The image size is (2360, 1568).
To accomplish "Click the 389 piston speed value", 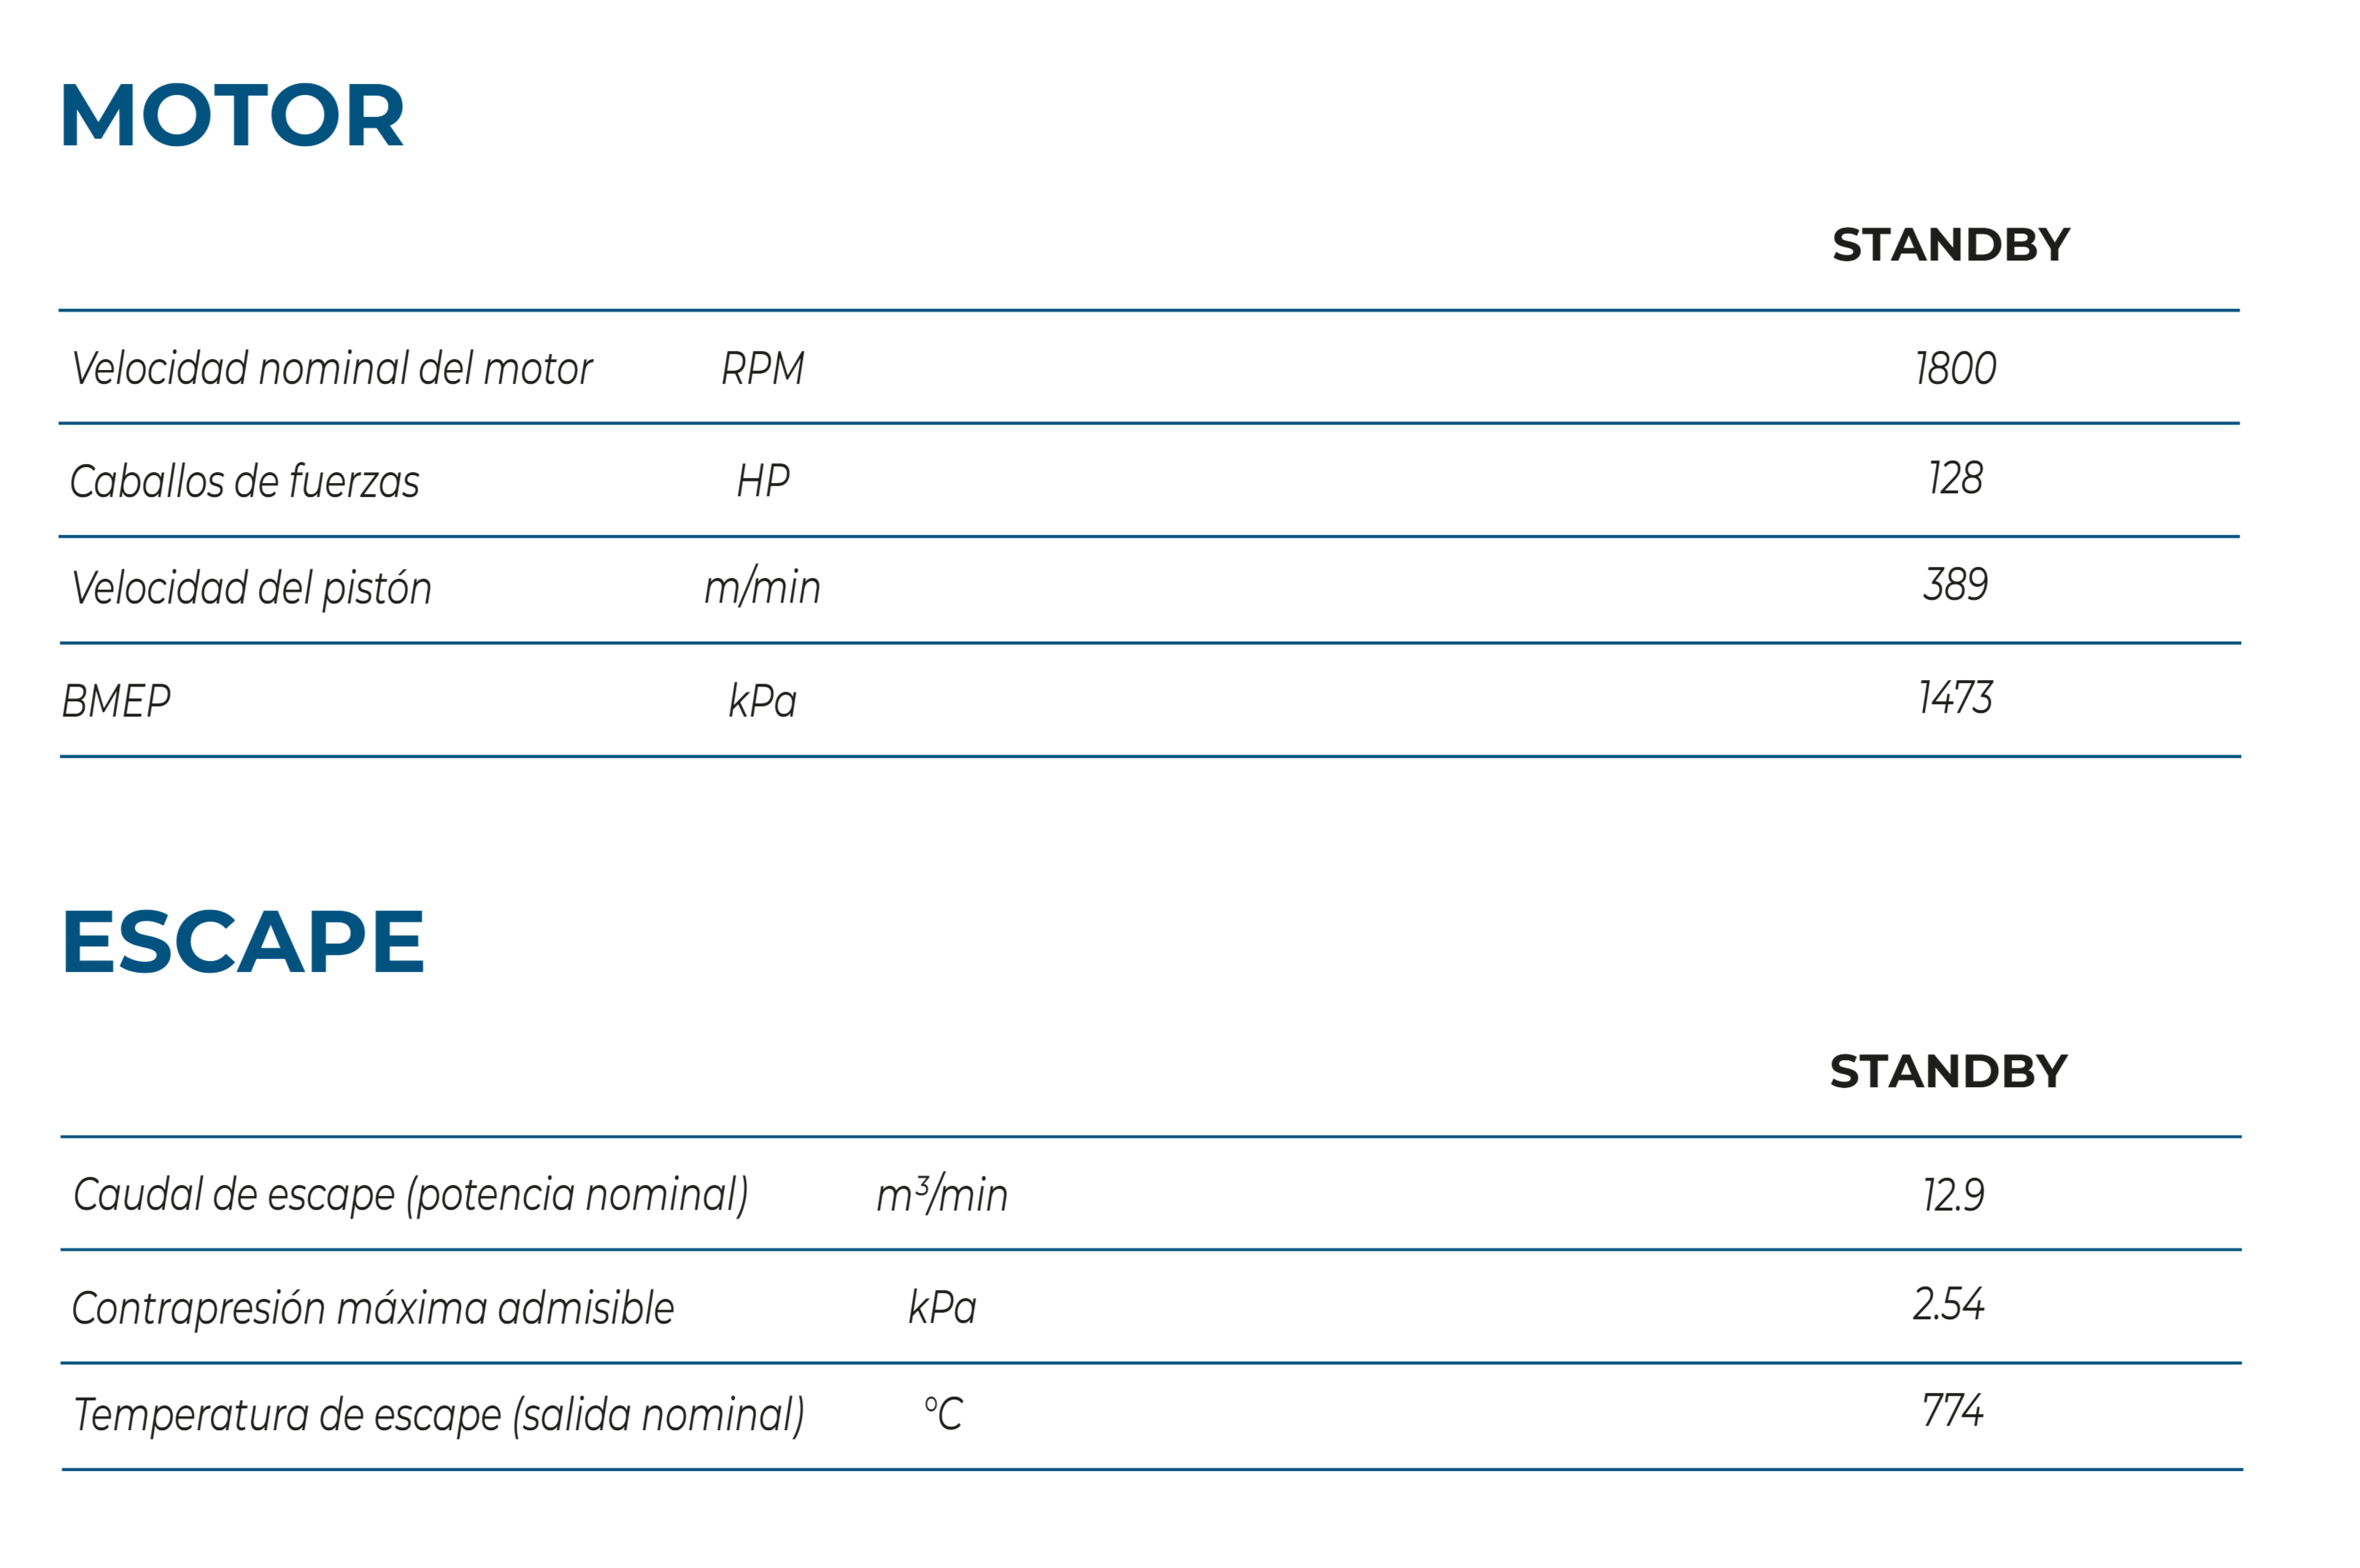I will click(1955, 585).
